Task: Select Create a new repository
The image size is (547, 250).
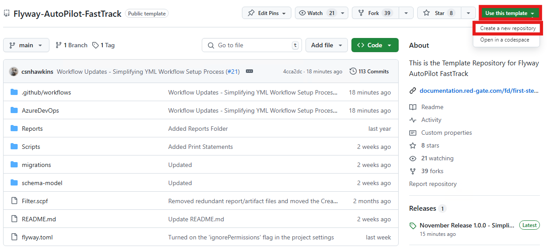Action: click(x=508, y=28)
